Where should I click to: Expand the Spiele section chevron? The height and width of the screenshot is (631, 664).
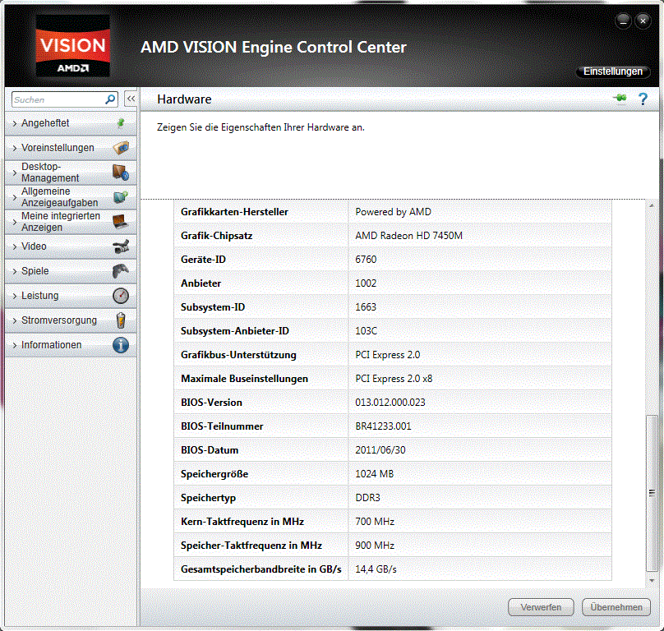tap(15, 271)
